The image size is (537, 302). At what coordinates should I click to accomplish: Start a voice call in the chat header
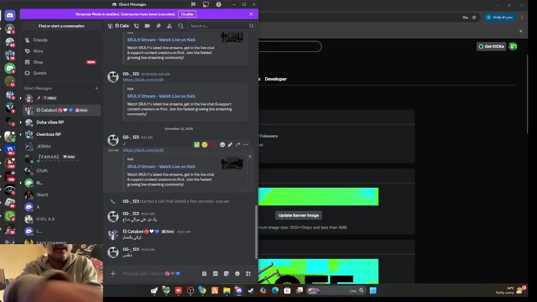tap(136, 26)
